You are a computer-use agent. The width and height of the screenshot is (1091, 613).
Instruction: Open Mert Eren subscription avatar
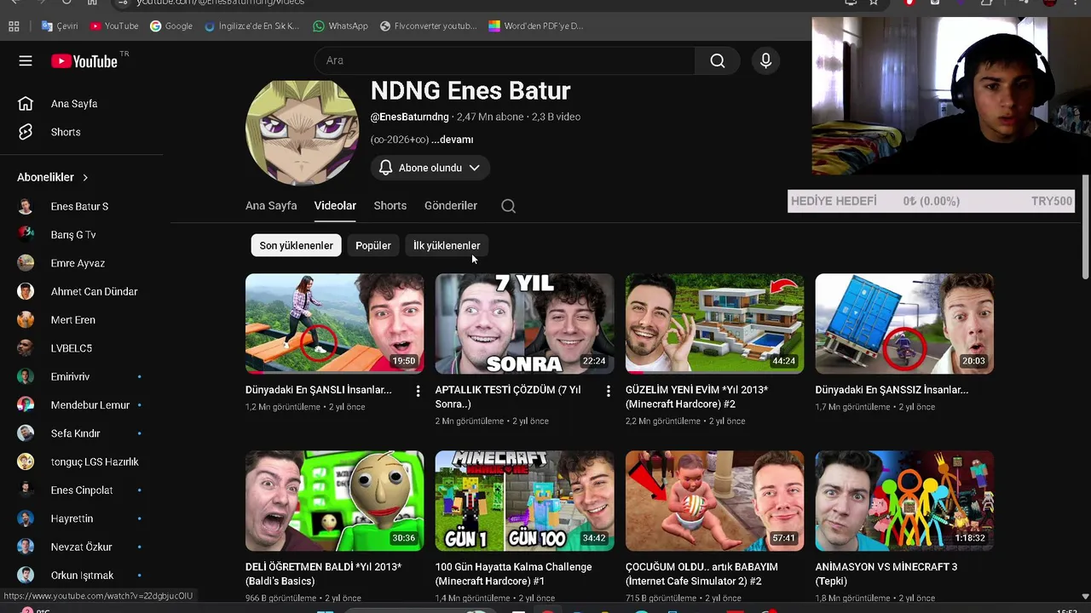(x=26, y=319)
